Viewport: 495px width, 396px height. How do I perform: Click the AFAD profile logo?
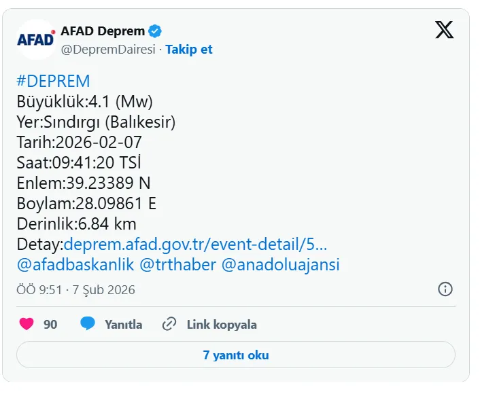pyautogui.click(x=35, y=39)
